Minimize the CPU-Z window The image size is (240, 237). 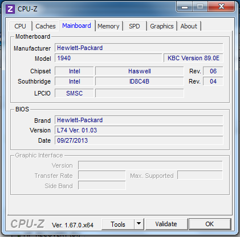point(185,7)
